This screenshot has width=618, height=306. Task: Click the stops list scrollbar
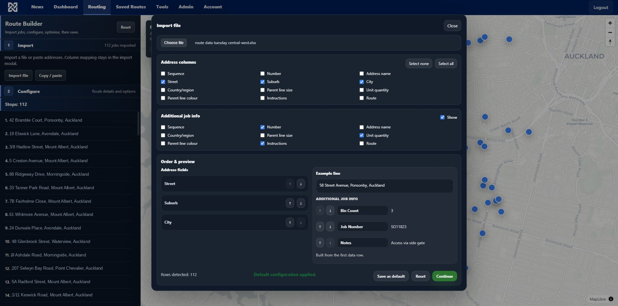point(138,124)
